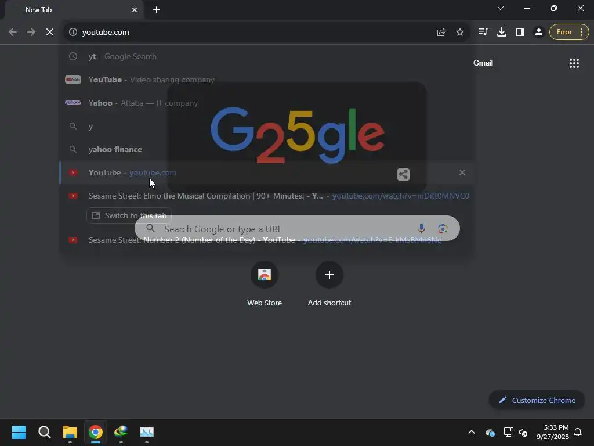This screenshot has height=446, width=594.
Task: Click the Chrome taskbar icon
Action: pos(96,432)
